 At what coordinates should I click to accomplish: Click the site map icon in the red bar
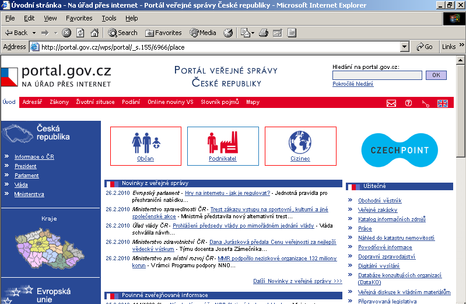(x=425, y=103)
